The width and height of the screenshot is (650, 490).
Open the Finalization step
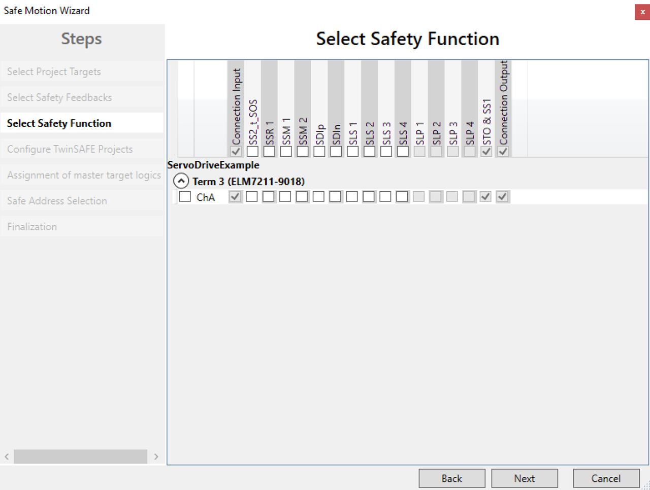tap(82, 227)
